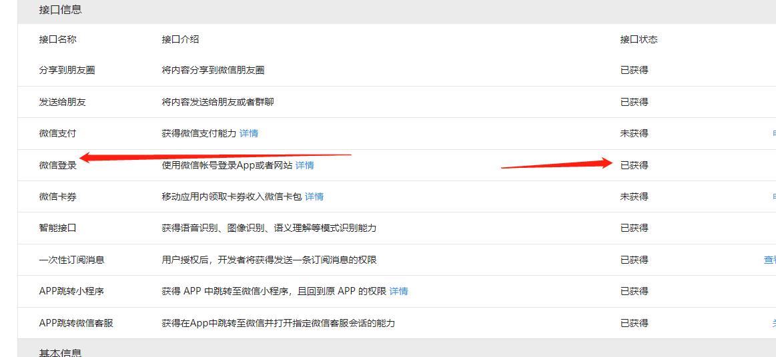The image size is (776, 357).
Task: Click 已获得 status of 智能接口
Action: point(634,228)
